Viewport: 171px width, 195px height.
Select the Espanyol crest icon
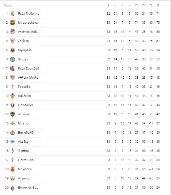tap(13, 188)
